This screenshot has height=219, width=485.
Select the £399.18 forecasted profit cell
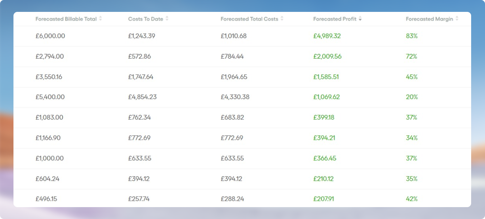coord(324,118)
